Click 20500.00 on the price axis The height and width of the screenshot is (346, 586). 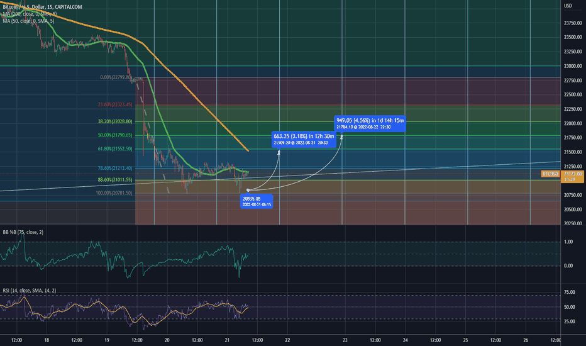tap(573, 209)
